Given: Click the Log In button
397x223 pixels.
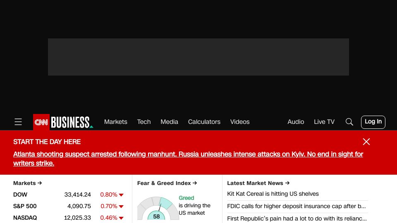Looking at the screenshot, I should 373,122.
